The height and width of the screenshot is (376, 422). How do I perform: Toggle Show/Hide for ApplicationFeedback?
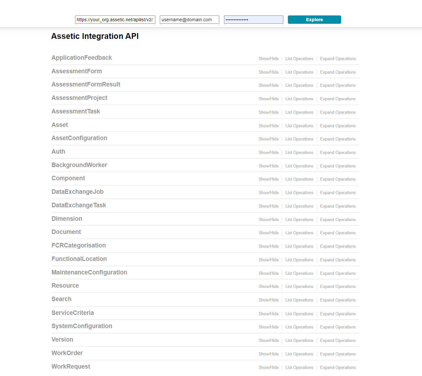tap(269, 59)
